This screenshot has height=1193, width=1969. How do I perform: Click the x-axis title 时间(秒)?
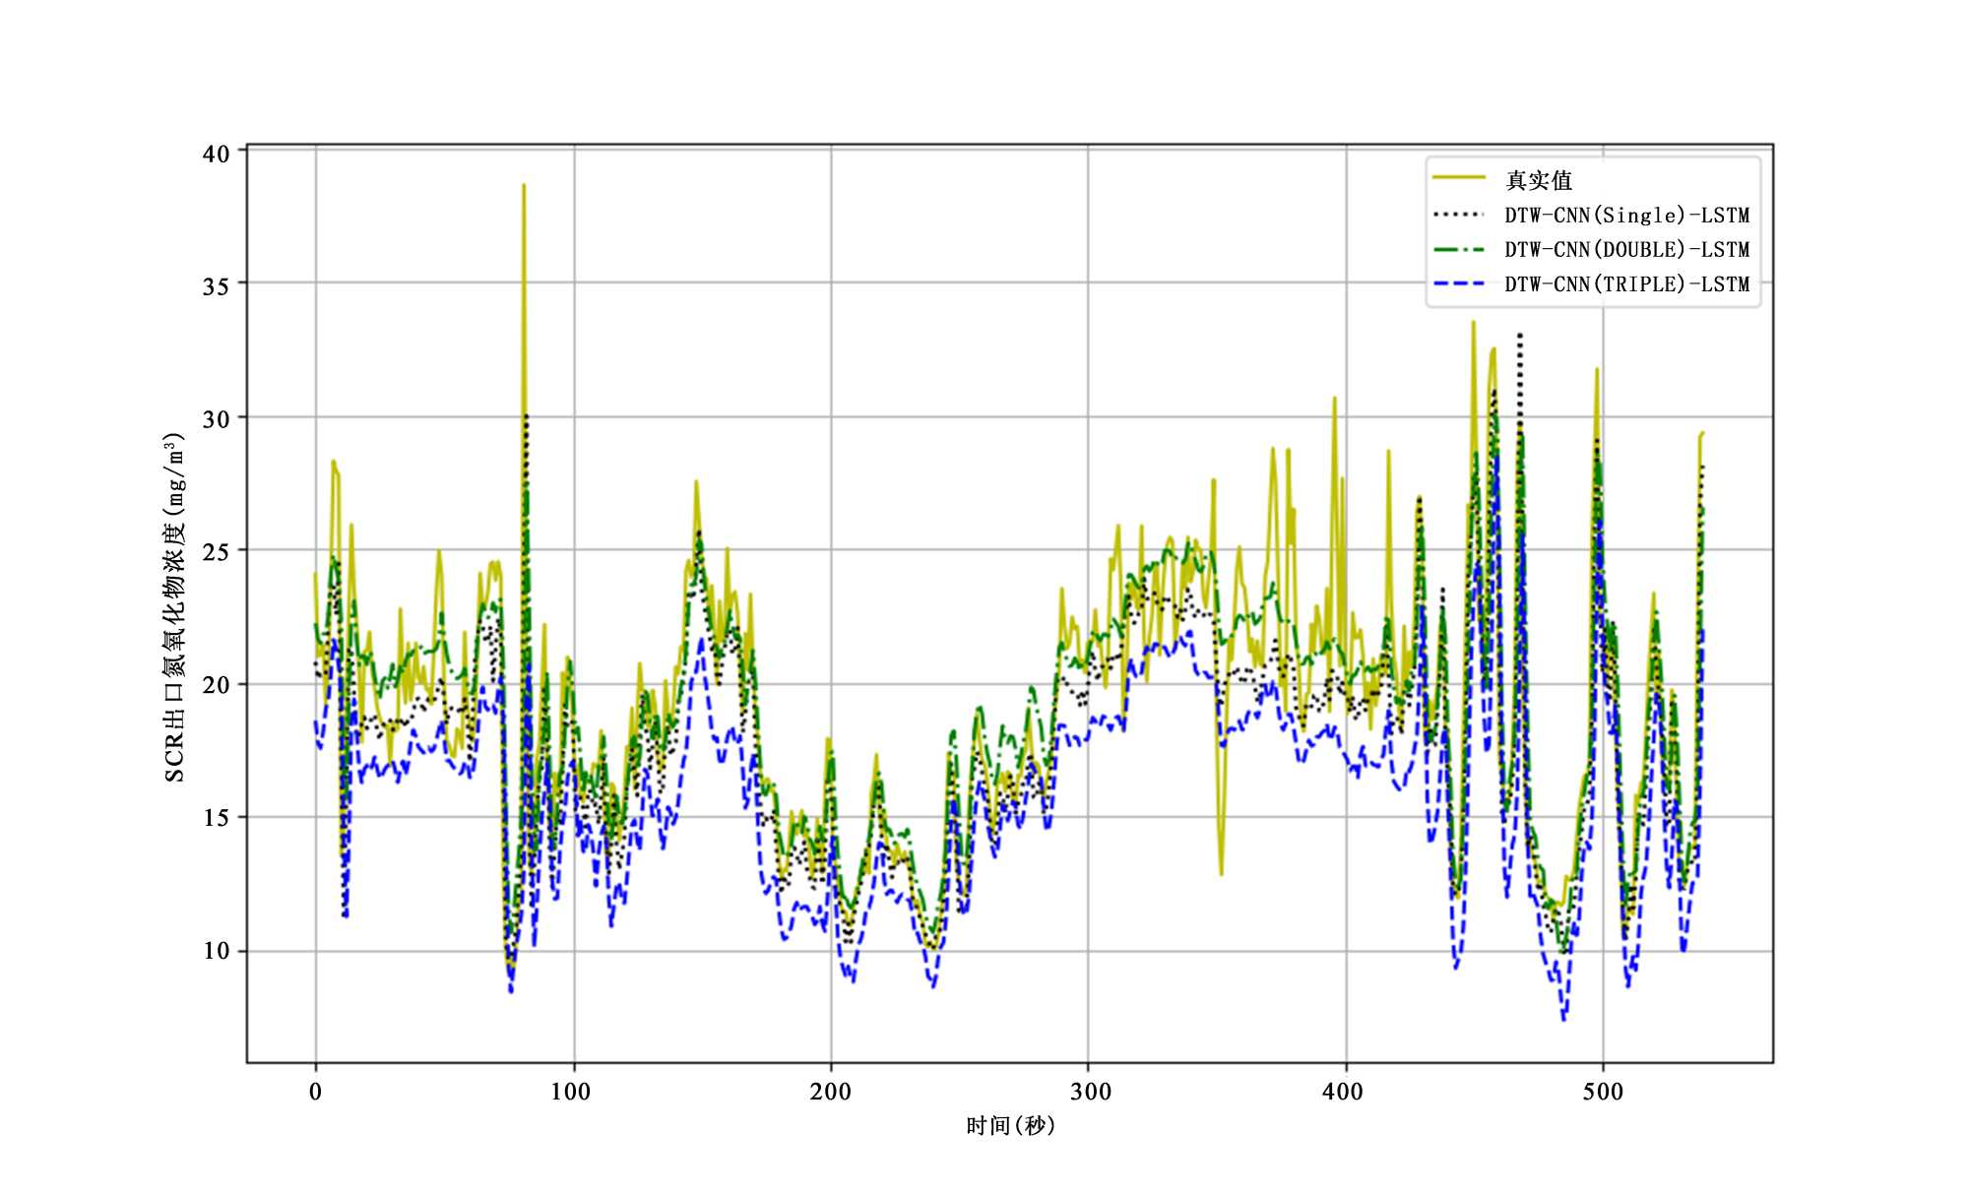pos(1010,1125)
